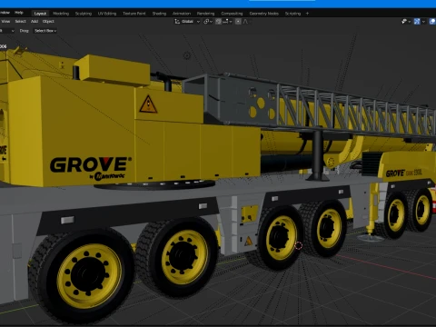Click the transform orientation axes icon
Viewport: 436px width, 327px height.
pos(177,22)
